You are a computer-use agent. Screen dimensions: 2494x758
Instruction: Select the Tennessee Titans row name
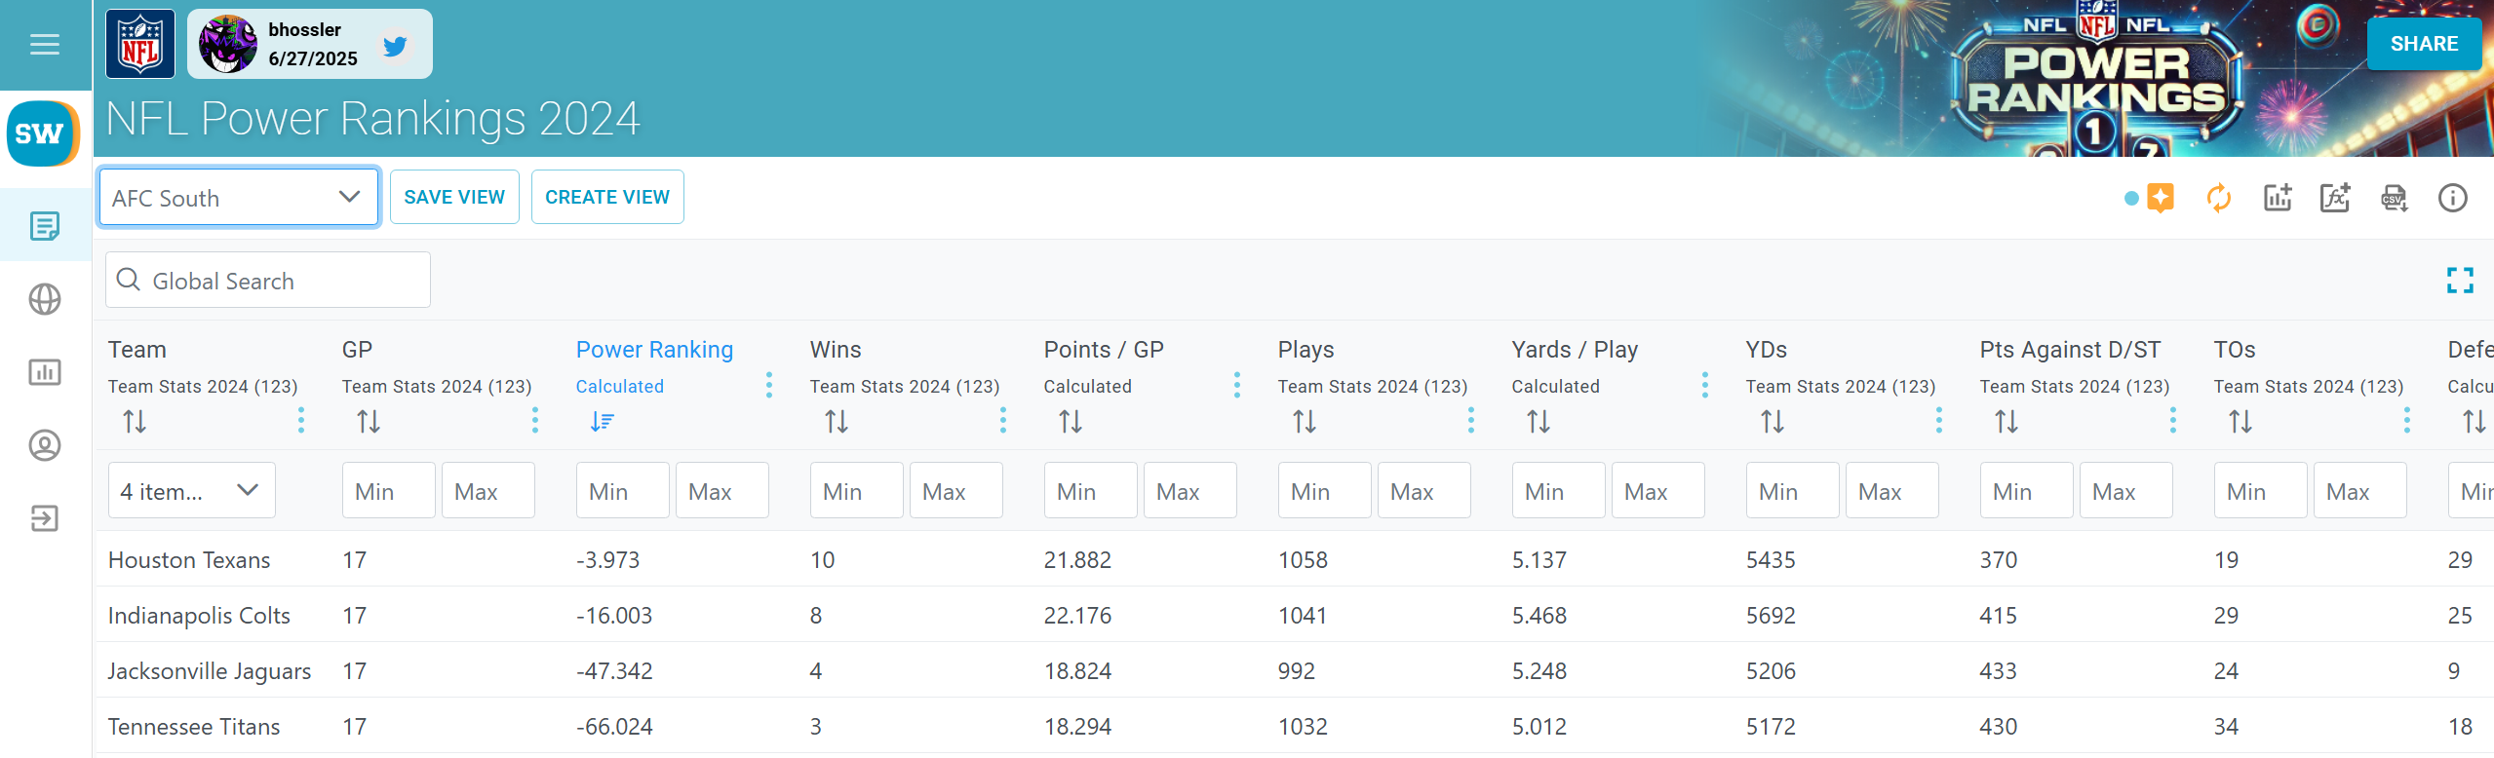pyautogui.click(x=194, y=727)
